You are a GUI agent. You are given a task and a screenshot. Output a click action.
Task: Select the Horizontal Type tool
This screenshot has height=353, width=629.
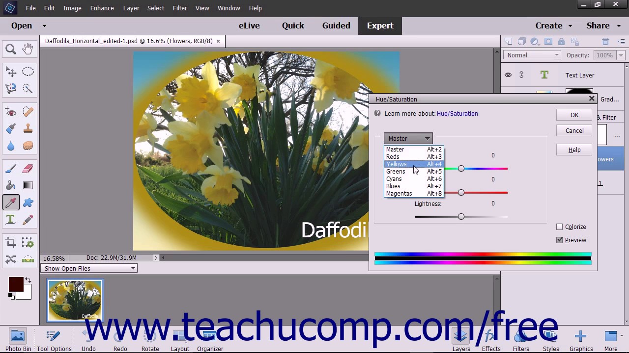click(x=11, y=219)
